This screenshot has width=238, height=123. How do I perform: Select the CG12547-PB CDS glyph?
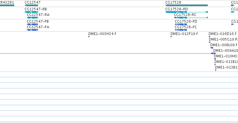click(x=32, y=24)
